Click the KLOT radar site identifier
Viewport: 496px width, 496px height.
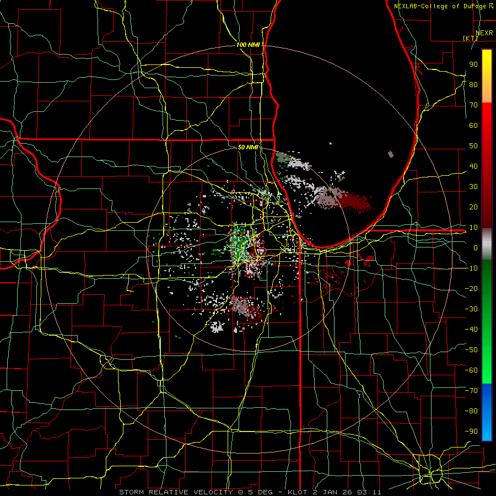tap(299, 492)
